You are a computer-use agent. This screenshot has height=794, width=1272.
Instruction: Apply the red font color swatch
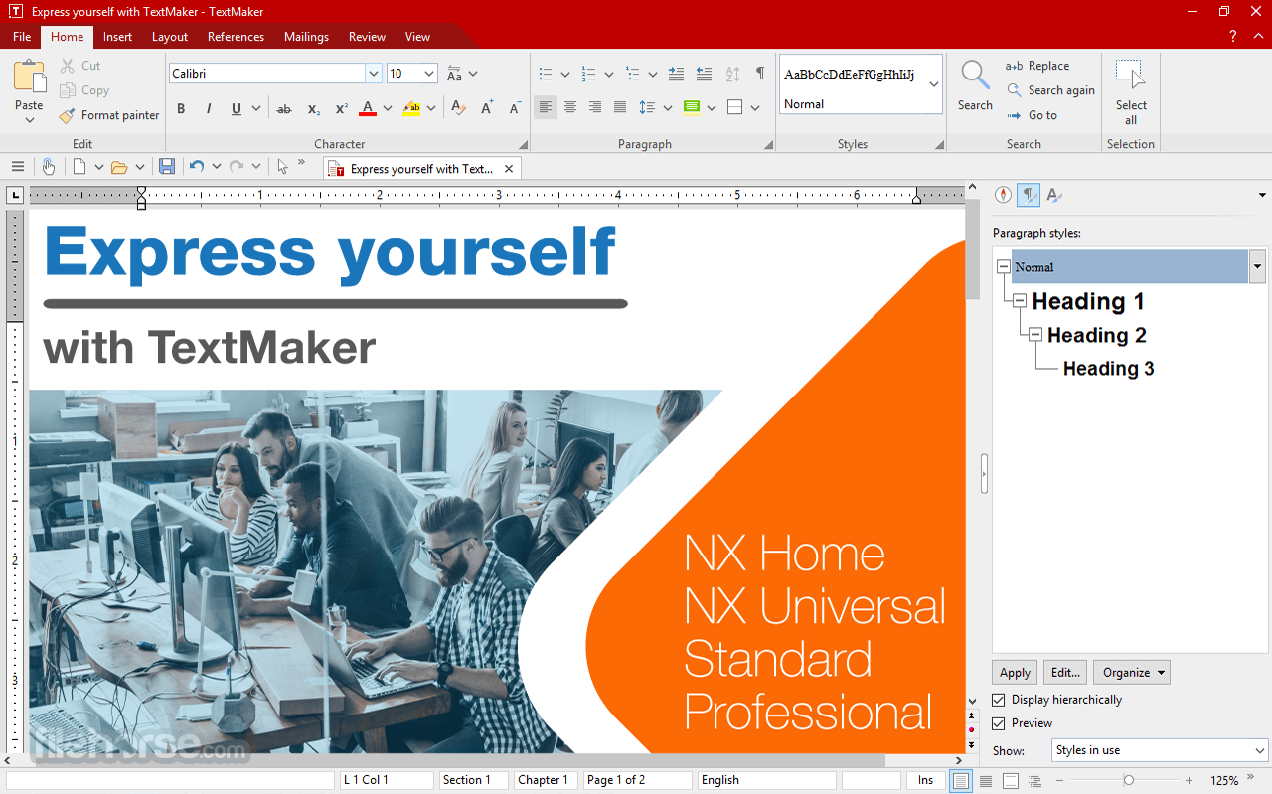pos(368,108)
